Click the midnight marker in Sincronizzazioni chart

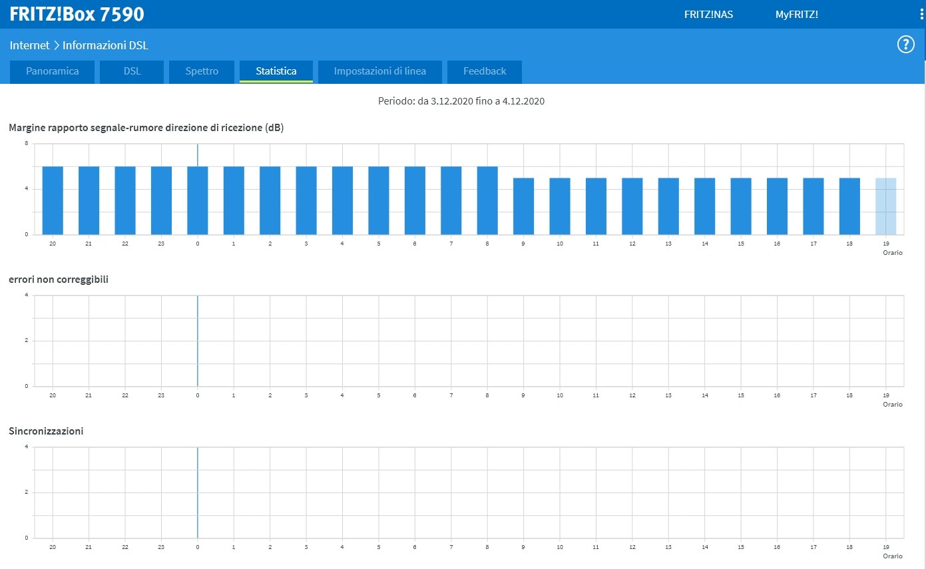(x=198, y=492)
